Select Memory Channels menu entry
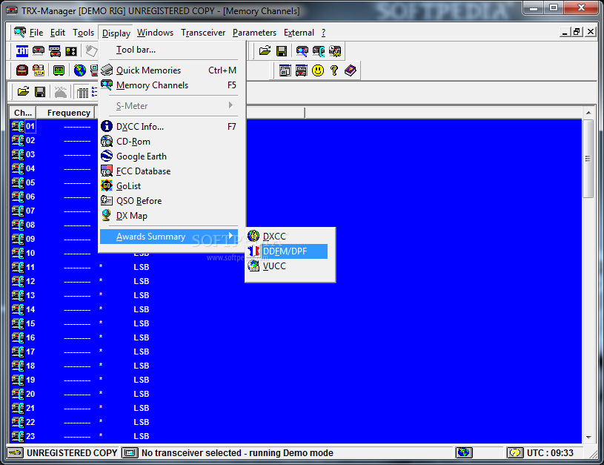This screenshot has width=604, height=465. pos(169,85)
